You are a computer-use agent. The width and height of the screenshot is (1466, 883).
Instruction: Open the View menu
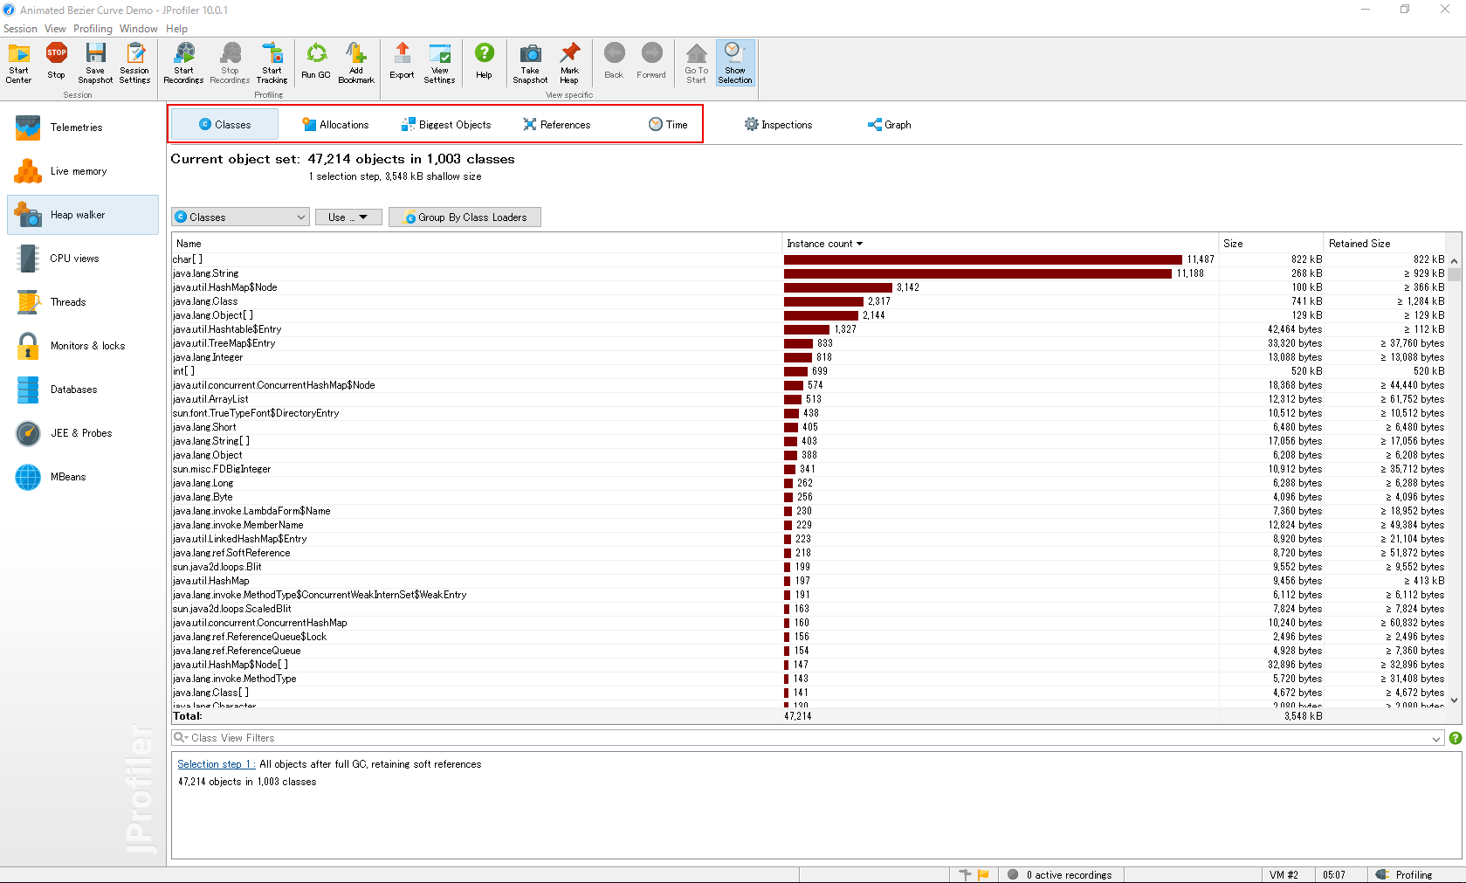pyautogui.click(x=55, y=29)
